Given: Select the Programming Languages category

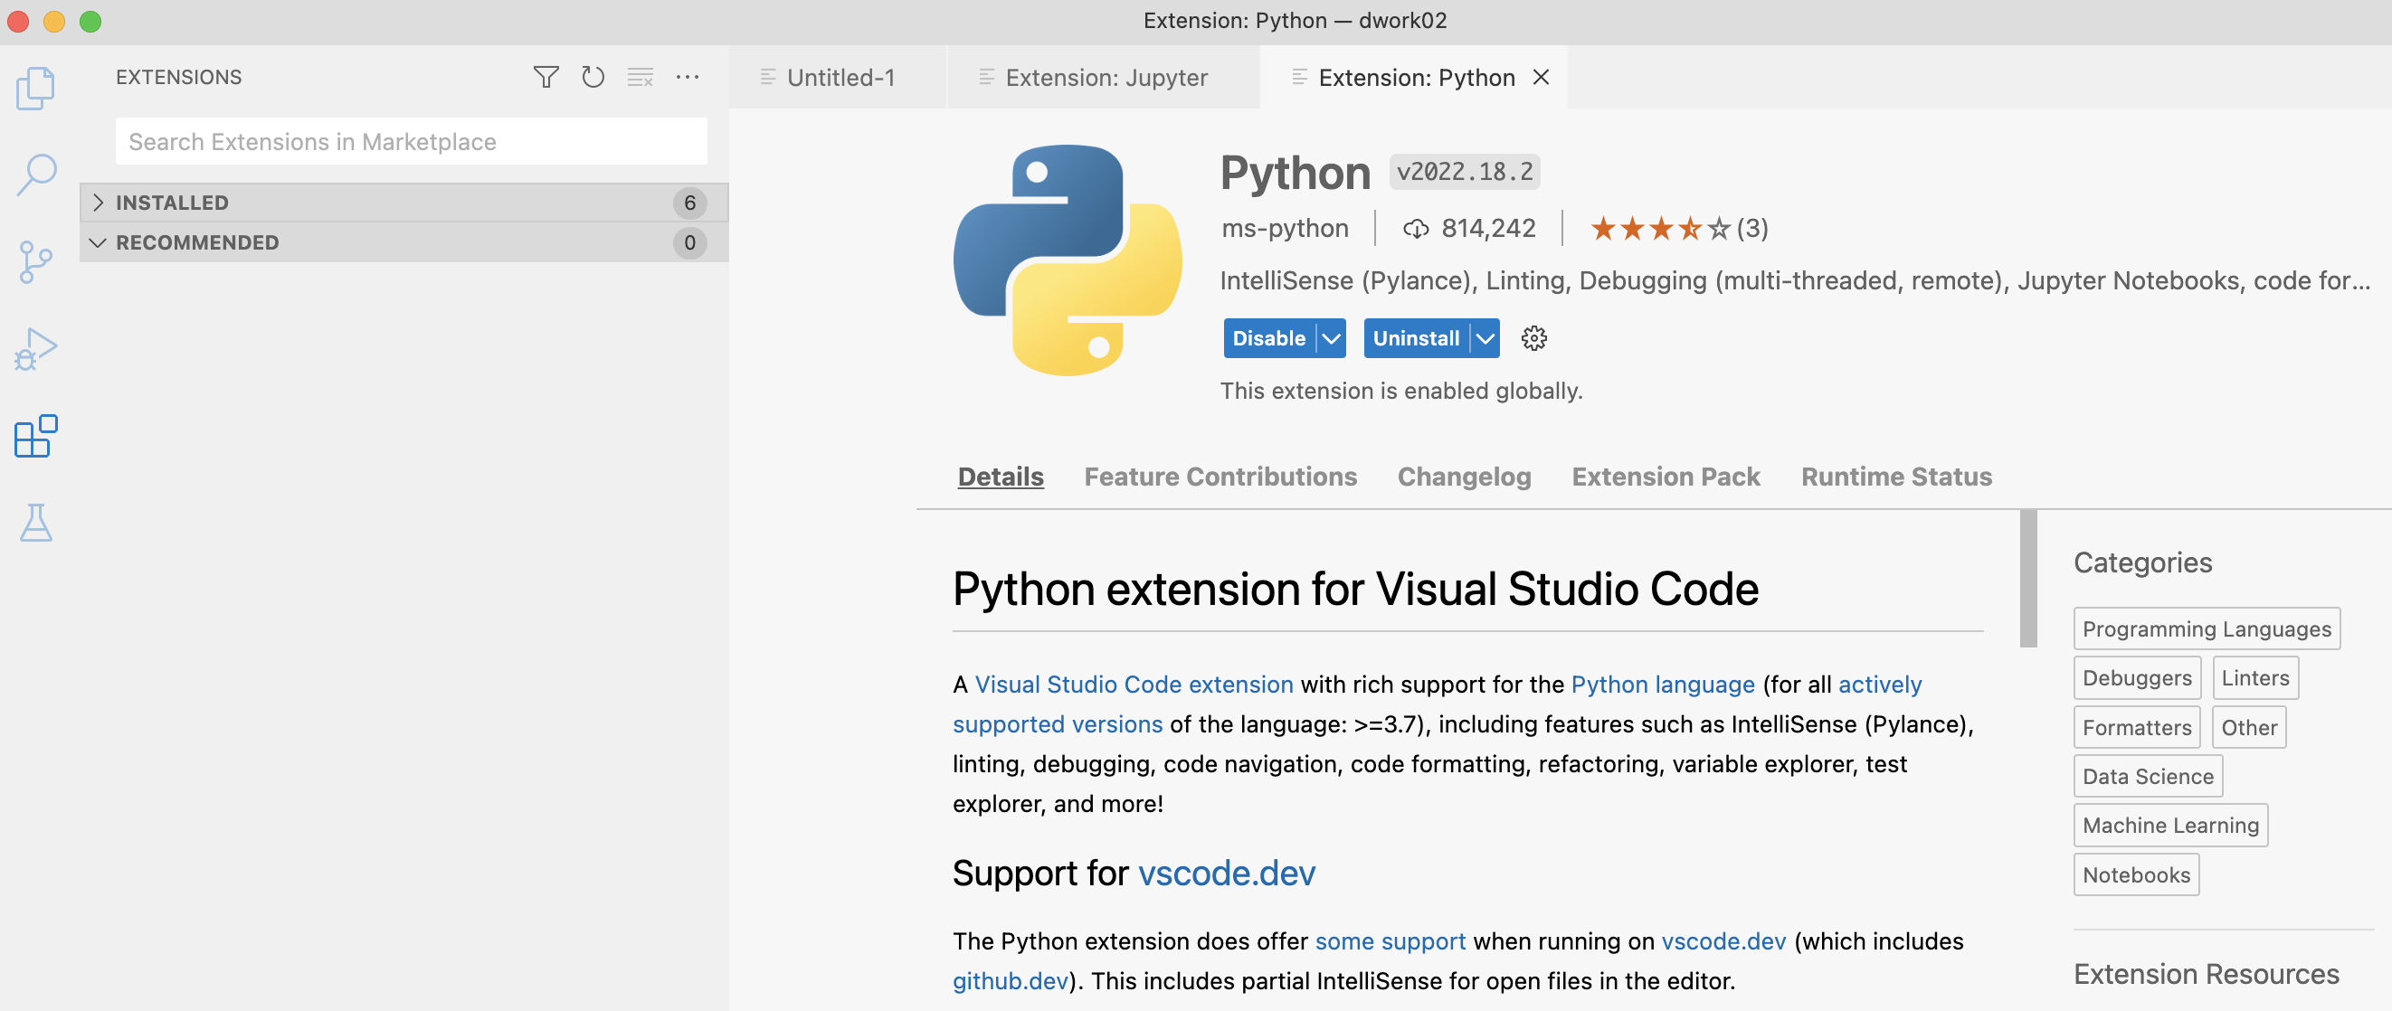Looking at the screenshot, I should (x=2207, y=628).
